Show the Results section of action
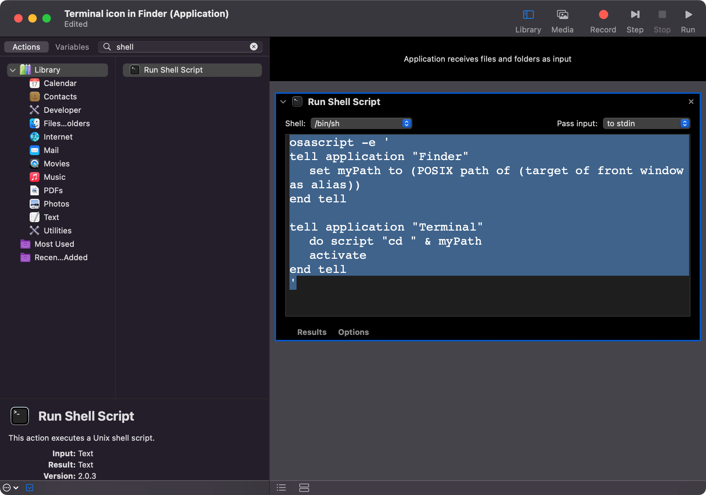The height and width of the screenshot is (495, 706). tap(312, 332)
